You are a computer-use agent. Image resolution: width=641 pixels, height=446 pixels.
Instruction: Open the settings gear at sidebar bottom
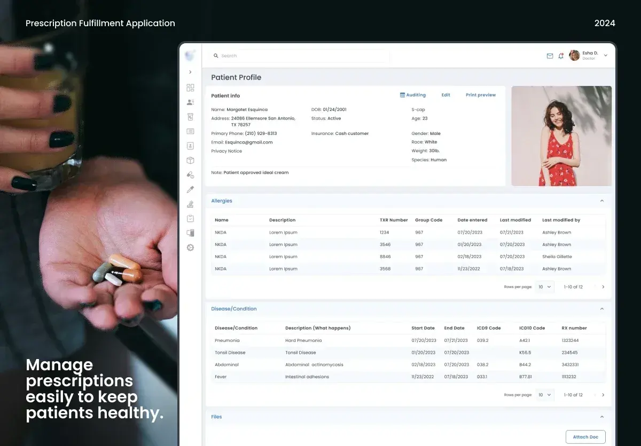pyautogui.click(x=190, y=247)
